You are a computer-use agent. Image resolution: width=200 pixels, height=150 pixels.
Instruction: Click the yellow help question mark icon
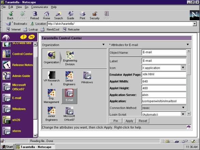pyautogui.click(x=24, y=37)
